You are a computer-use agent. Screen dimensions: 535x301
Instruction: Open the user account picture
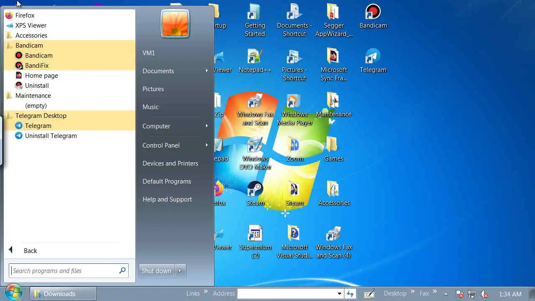(175, 24)
